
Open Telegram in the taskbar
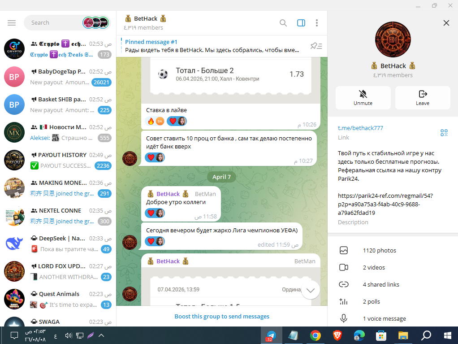tap(272, 335)
